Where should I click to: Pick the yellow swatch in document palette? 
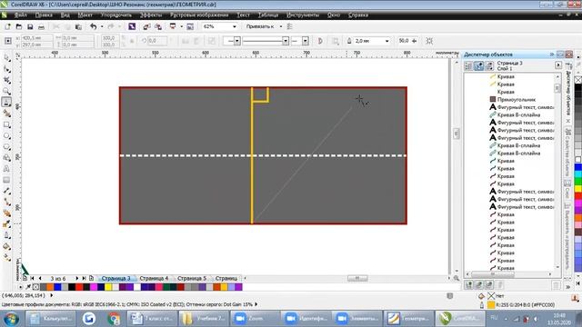pyautogui.click(x=108, y=287)
